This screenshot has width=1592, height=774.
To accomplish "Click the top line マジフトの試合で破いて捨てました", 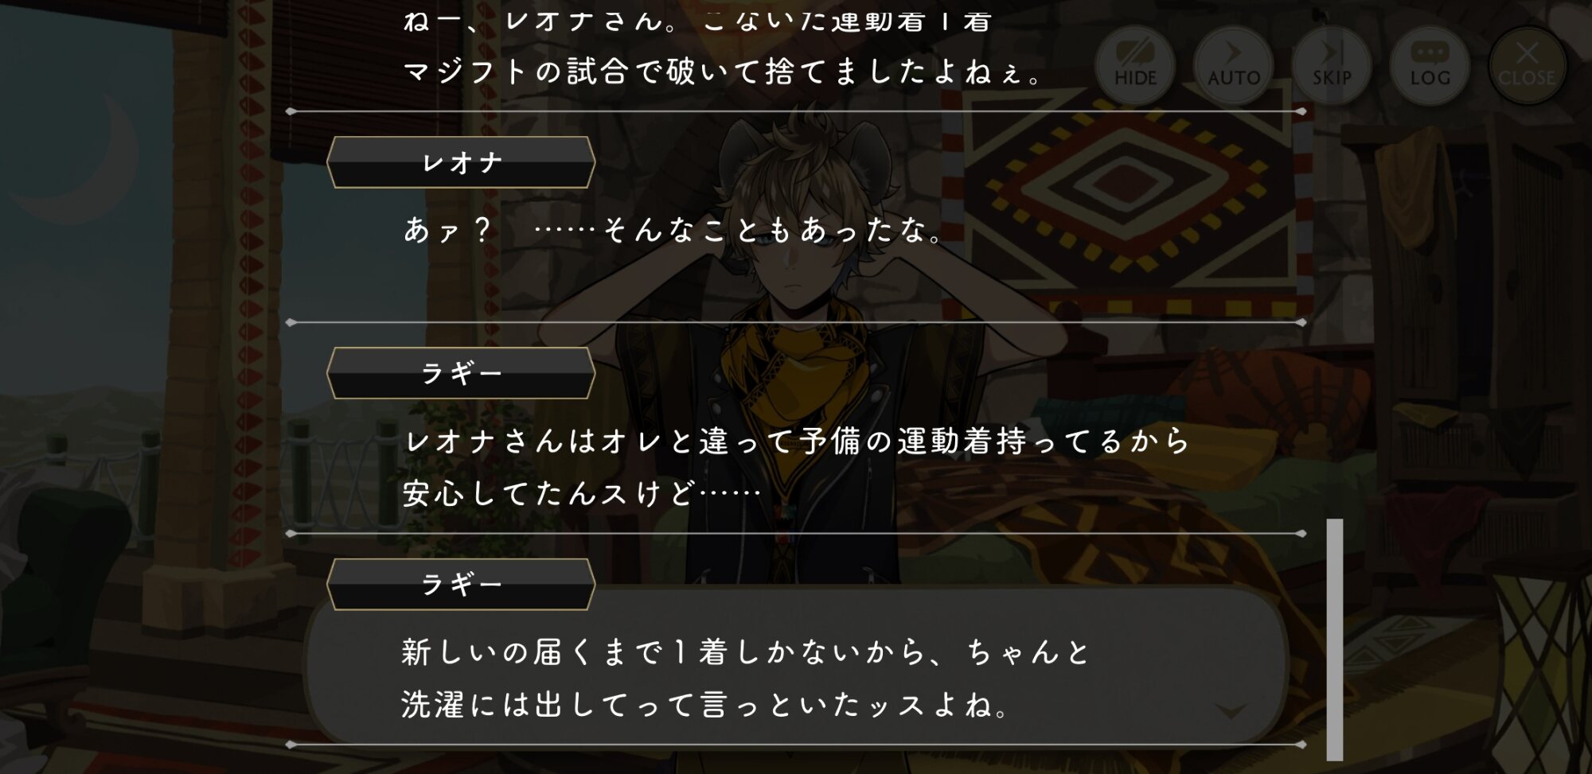I will point(723,72).
